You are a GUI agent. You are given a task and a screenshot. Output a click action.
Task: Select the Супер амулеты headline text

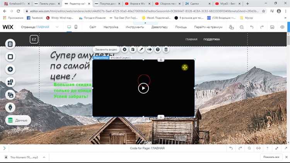tap(71, 66)
